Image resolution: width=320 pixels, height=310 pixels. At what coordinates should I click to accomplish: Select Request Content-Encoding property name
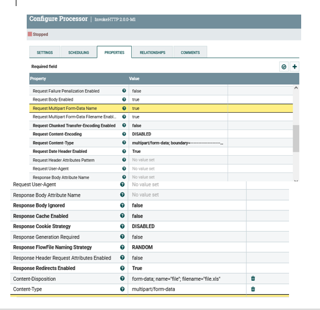[57, 134]
